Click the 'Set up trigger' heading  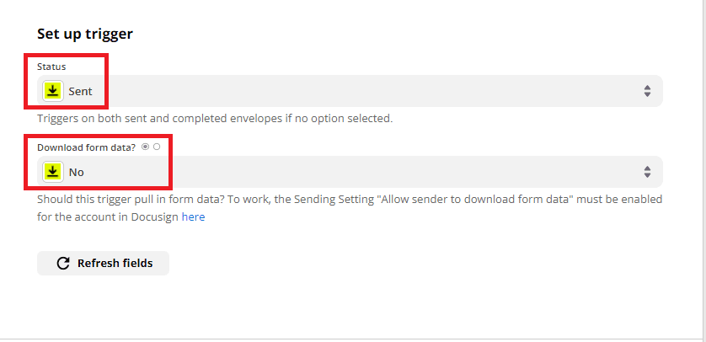click(85, 35)
